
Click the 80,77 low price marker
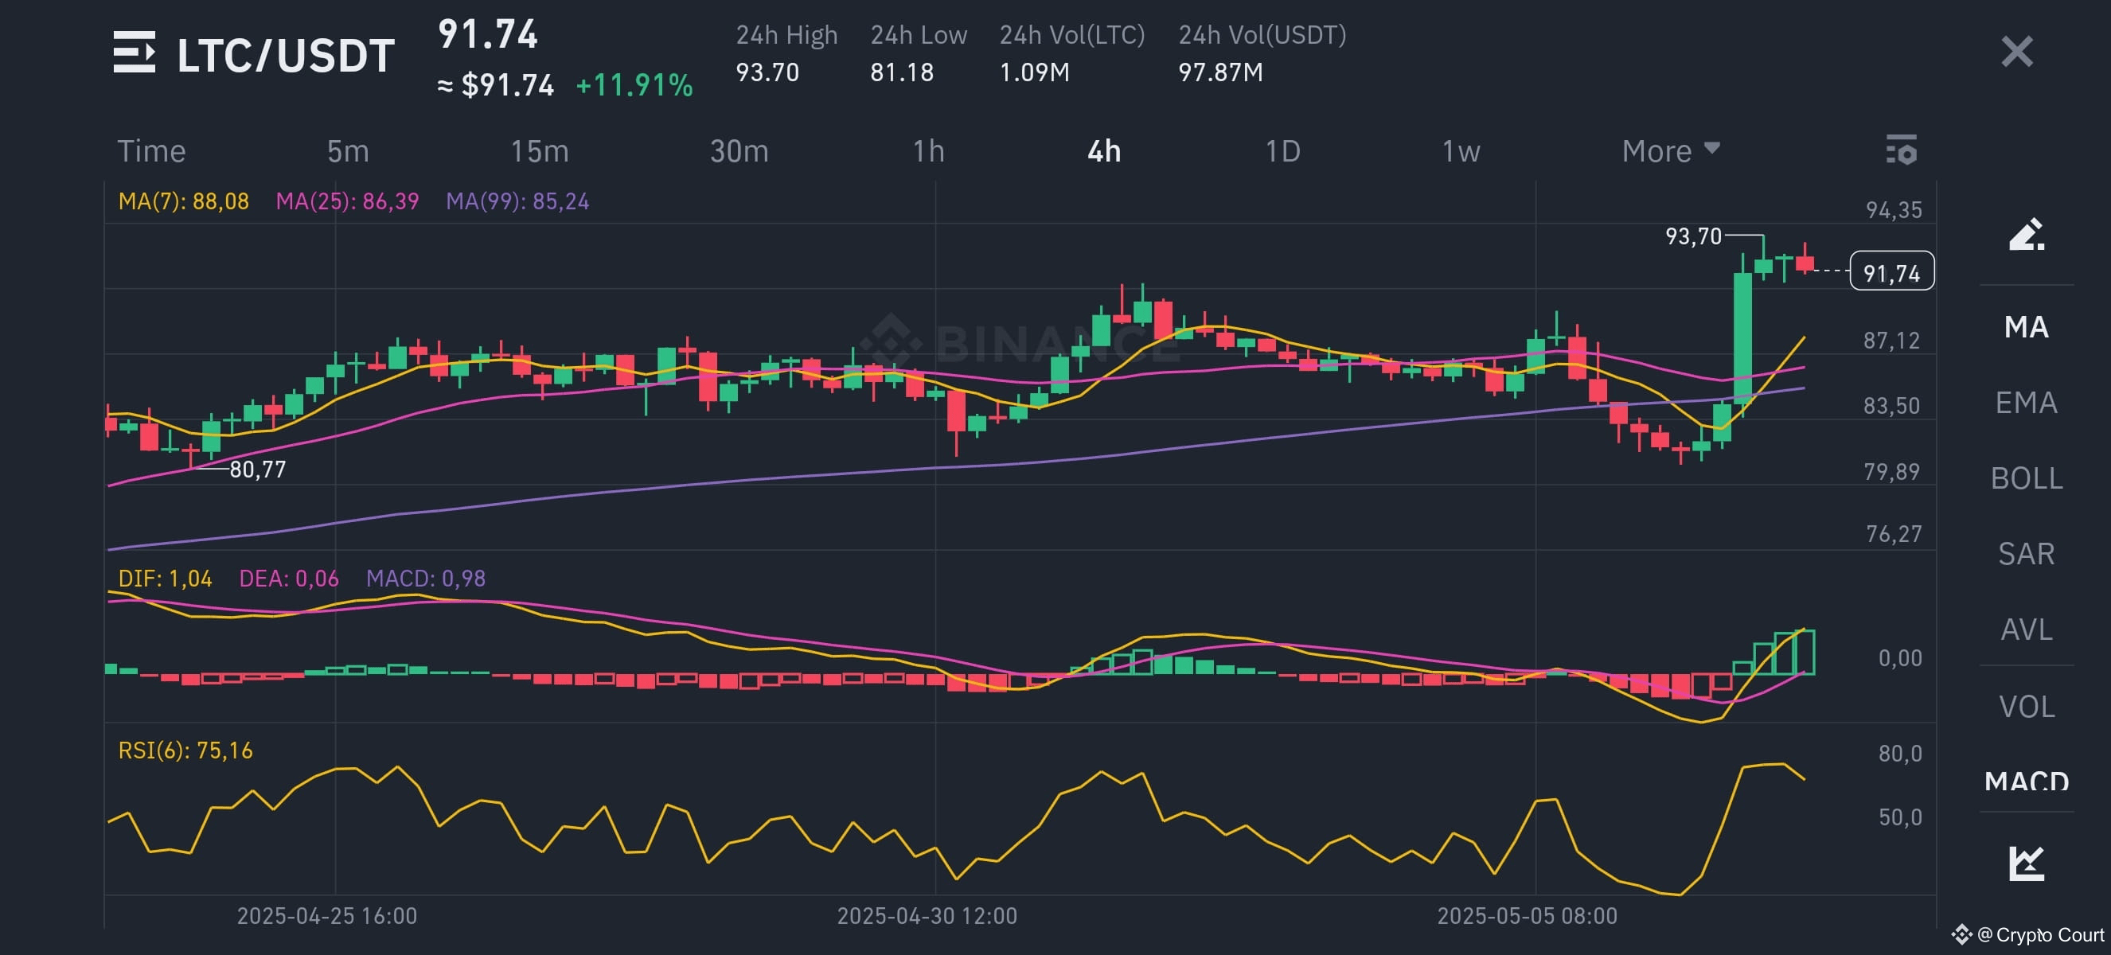coord(257,470)
